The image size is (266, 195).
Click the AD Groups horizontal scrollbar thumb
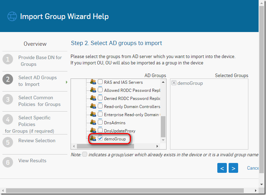click(x=105, y=146)
